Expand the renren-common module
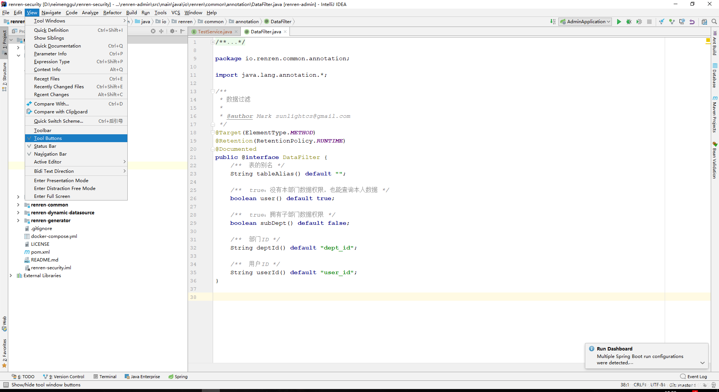The height and width of the screenshot is (392, 719). pos(18,205)
